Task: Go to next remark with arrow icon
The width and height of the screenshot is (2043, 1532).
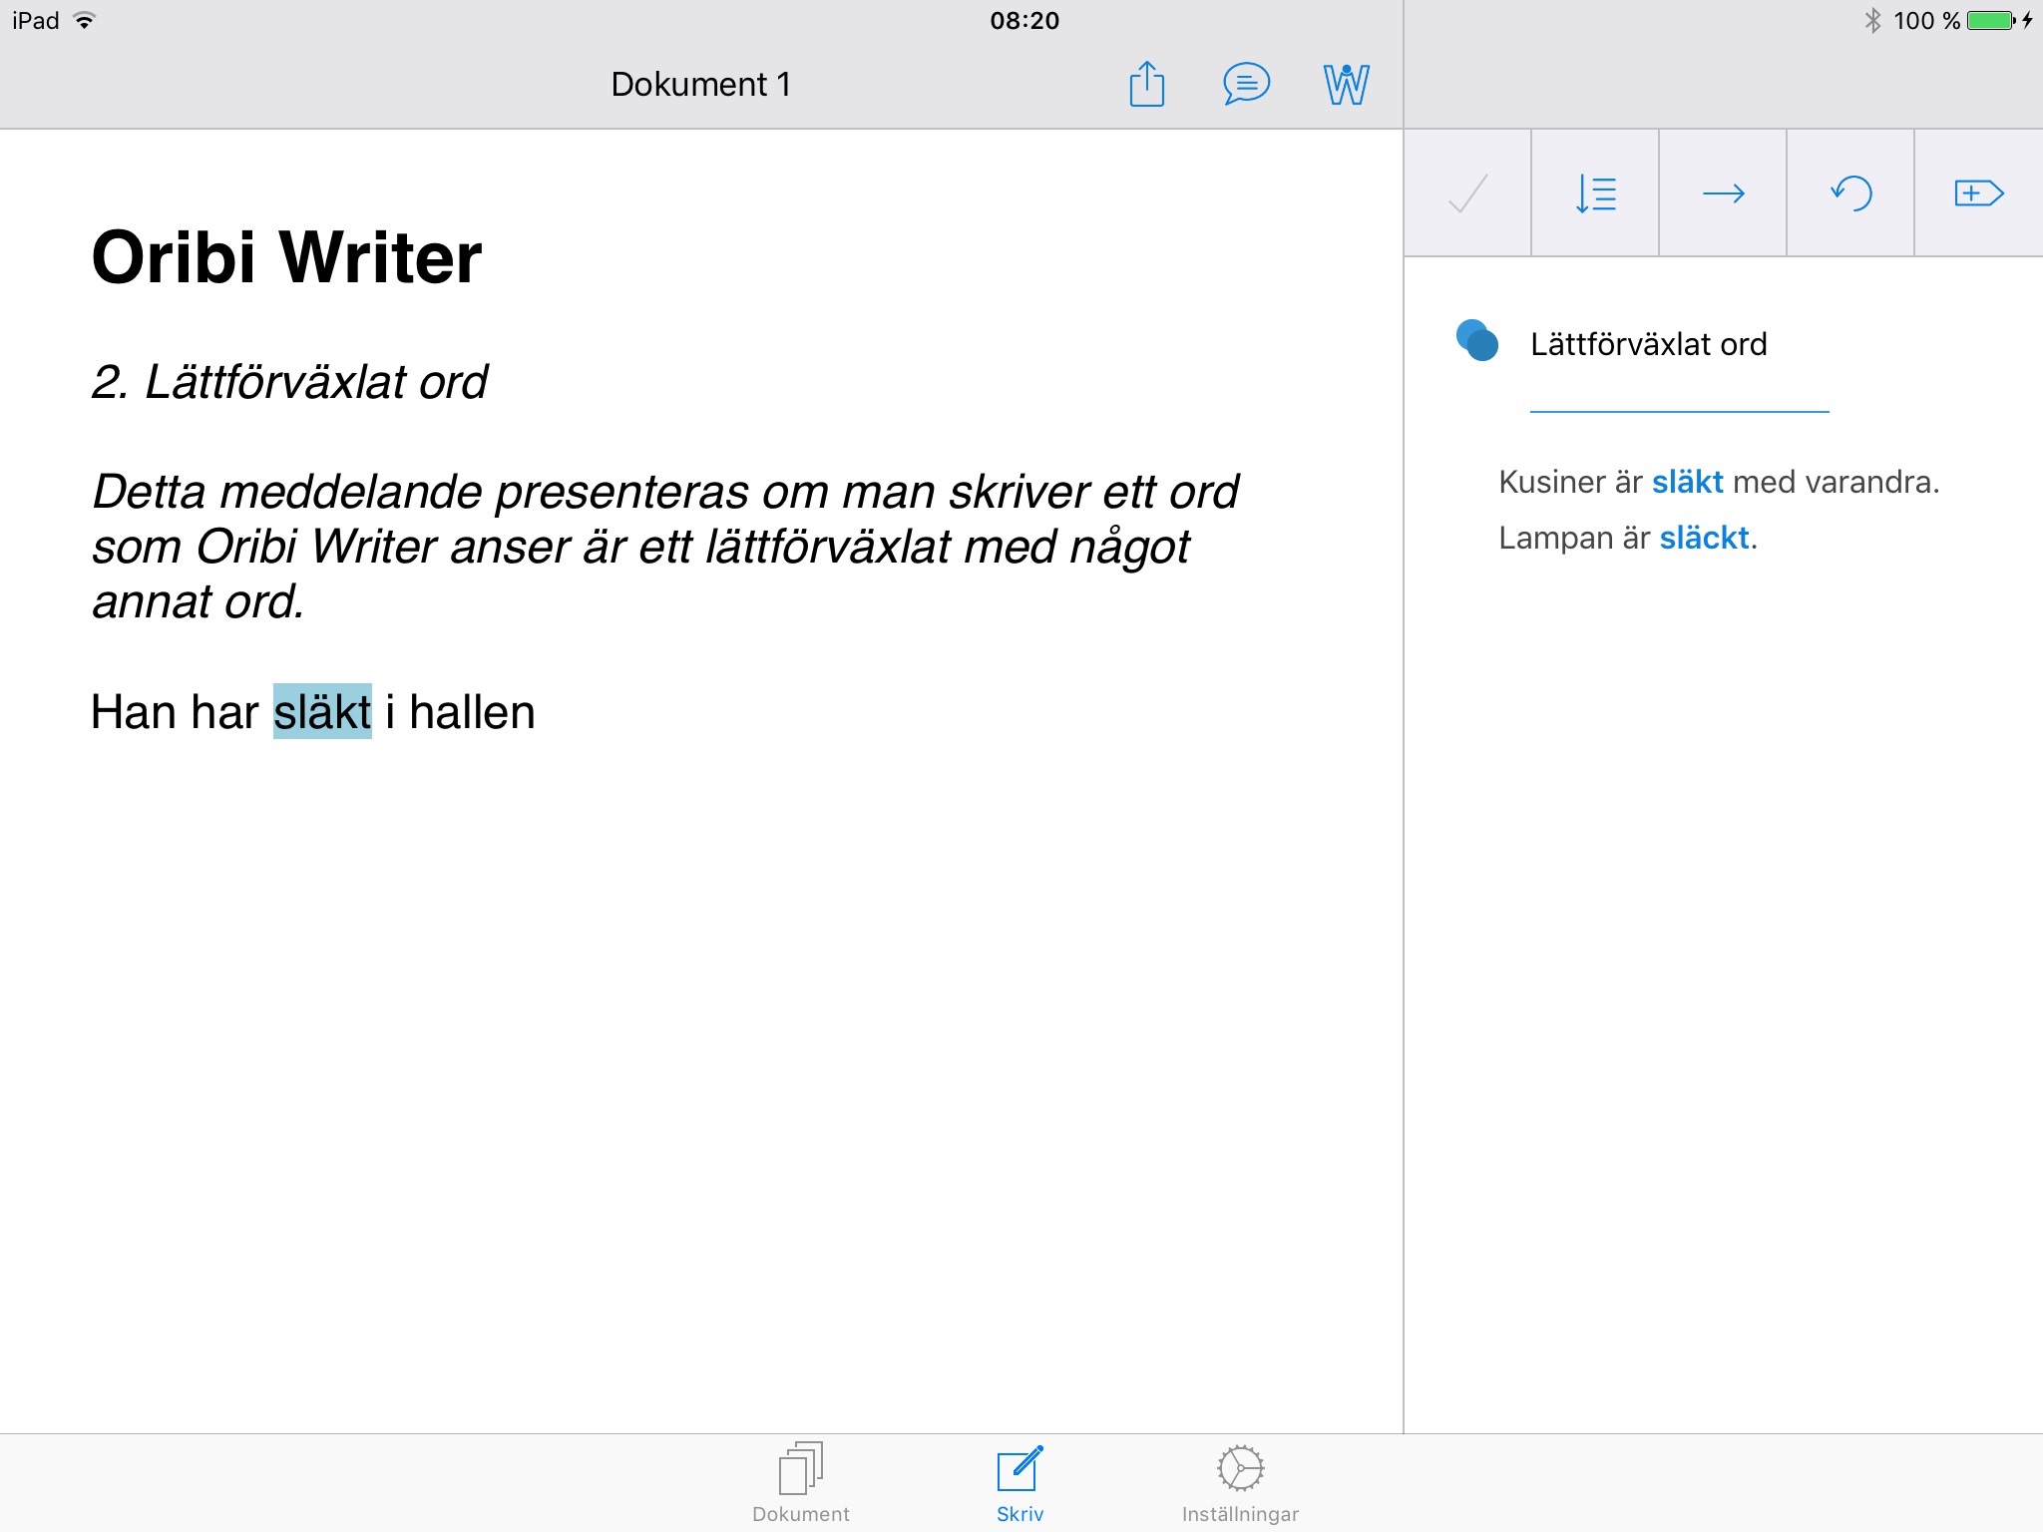Action: click(1723, 192)
